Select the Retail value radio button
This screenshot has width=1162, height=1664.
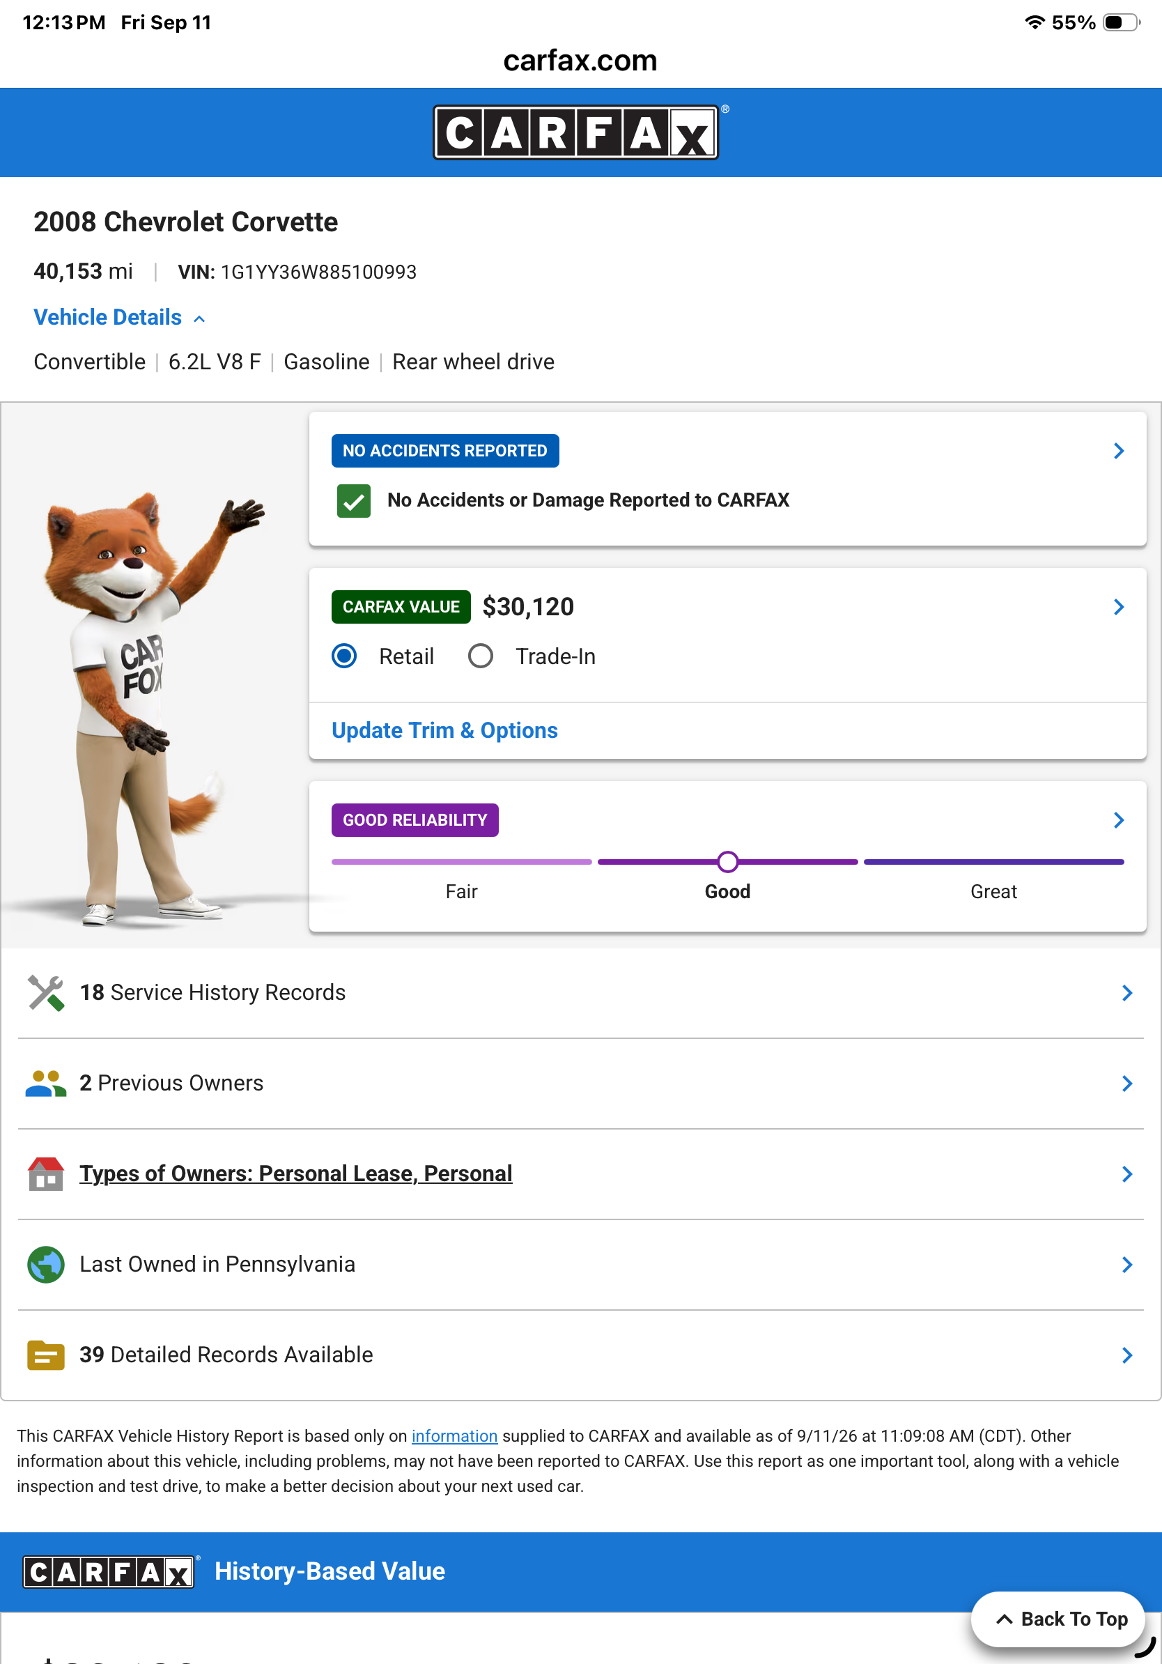point(344,656)
